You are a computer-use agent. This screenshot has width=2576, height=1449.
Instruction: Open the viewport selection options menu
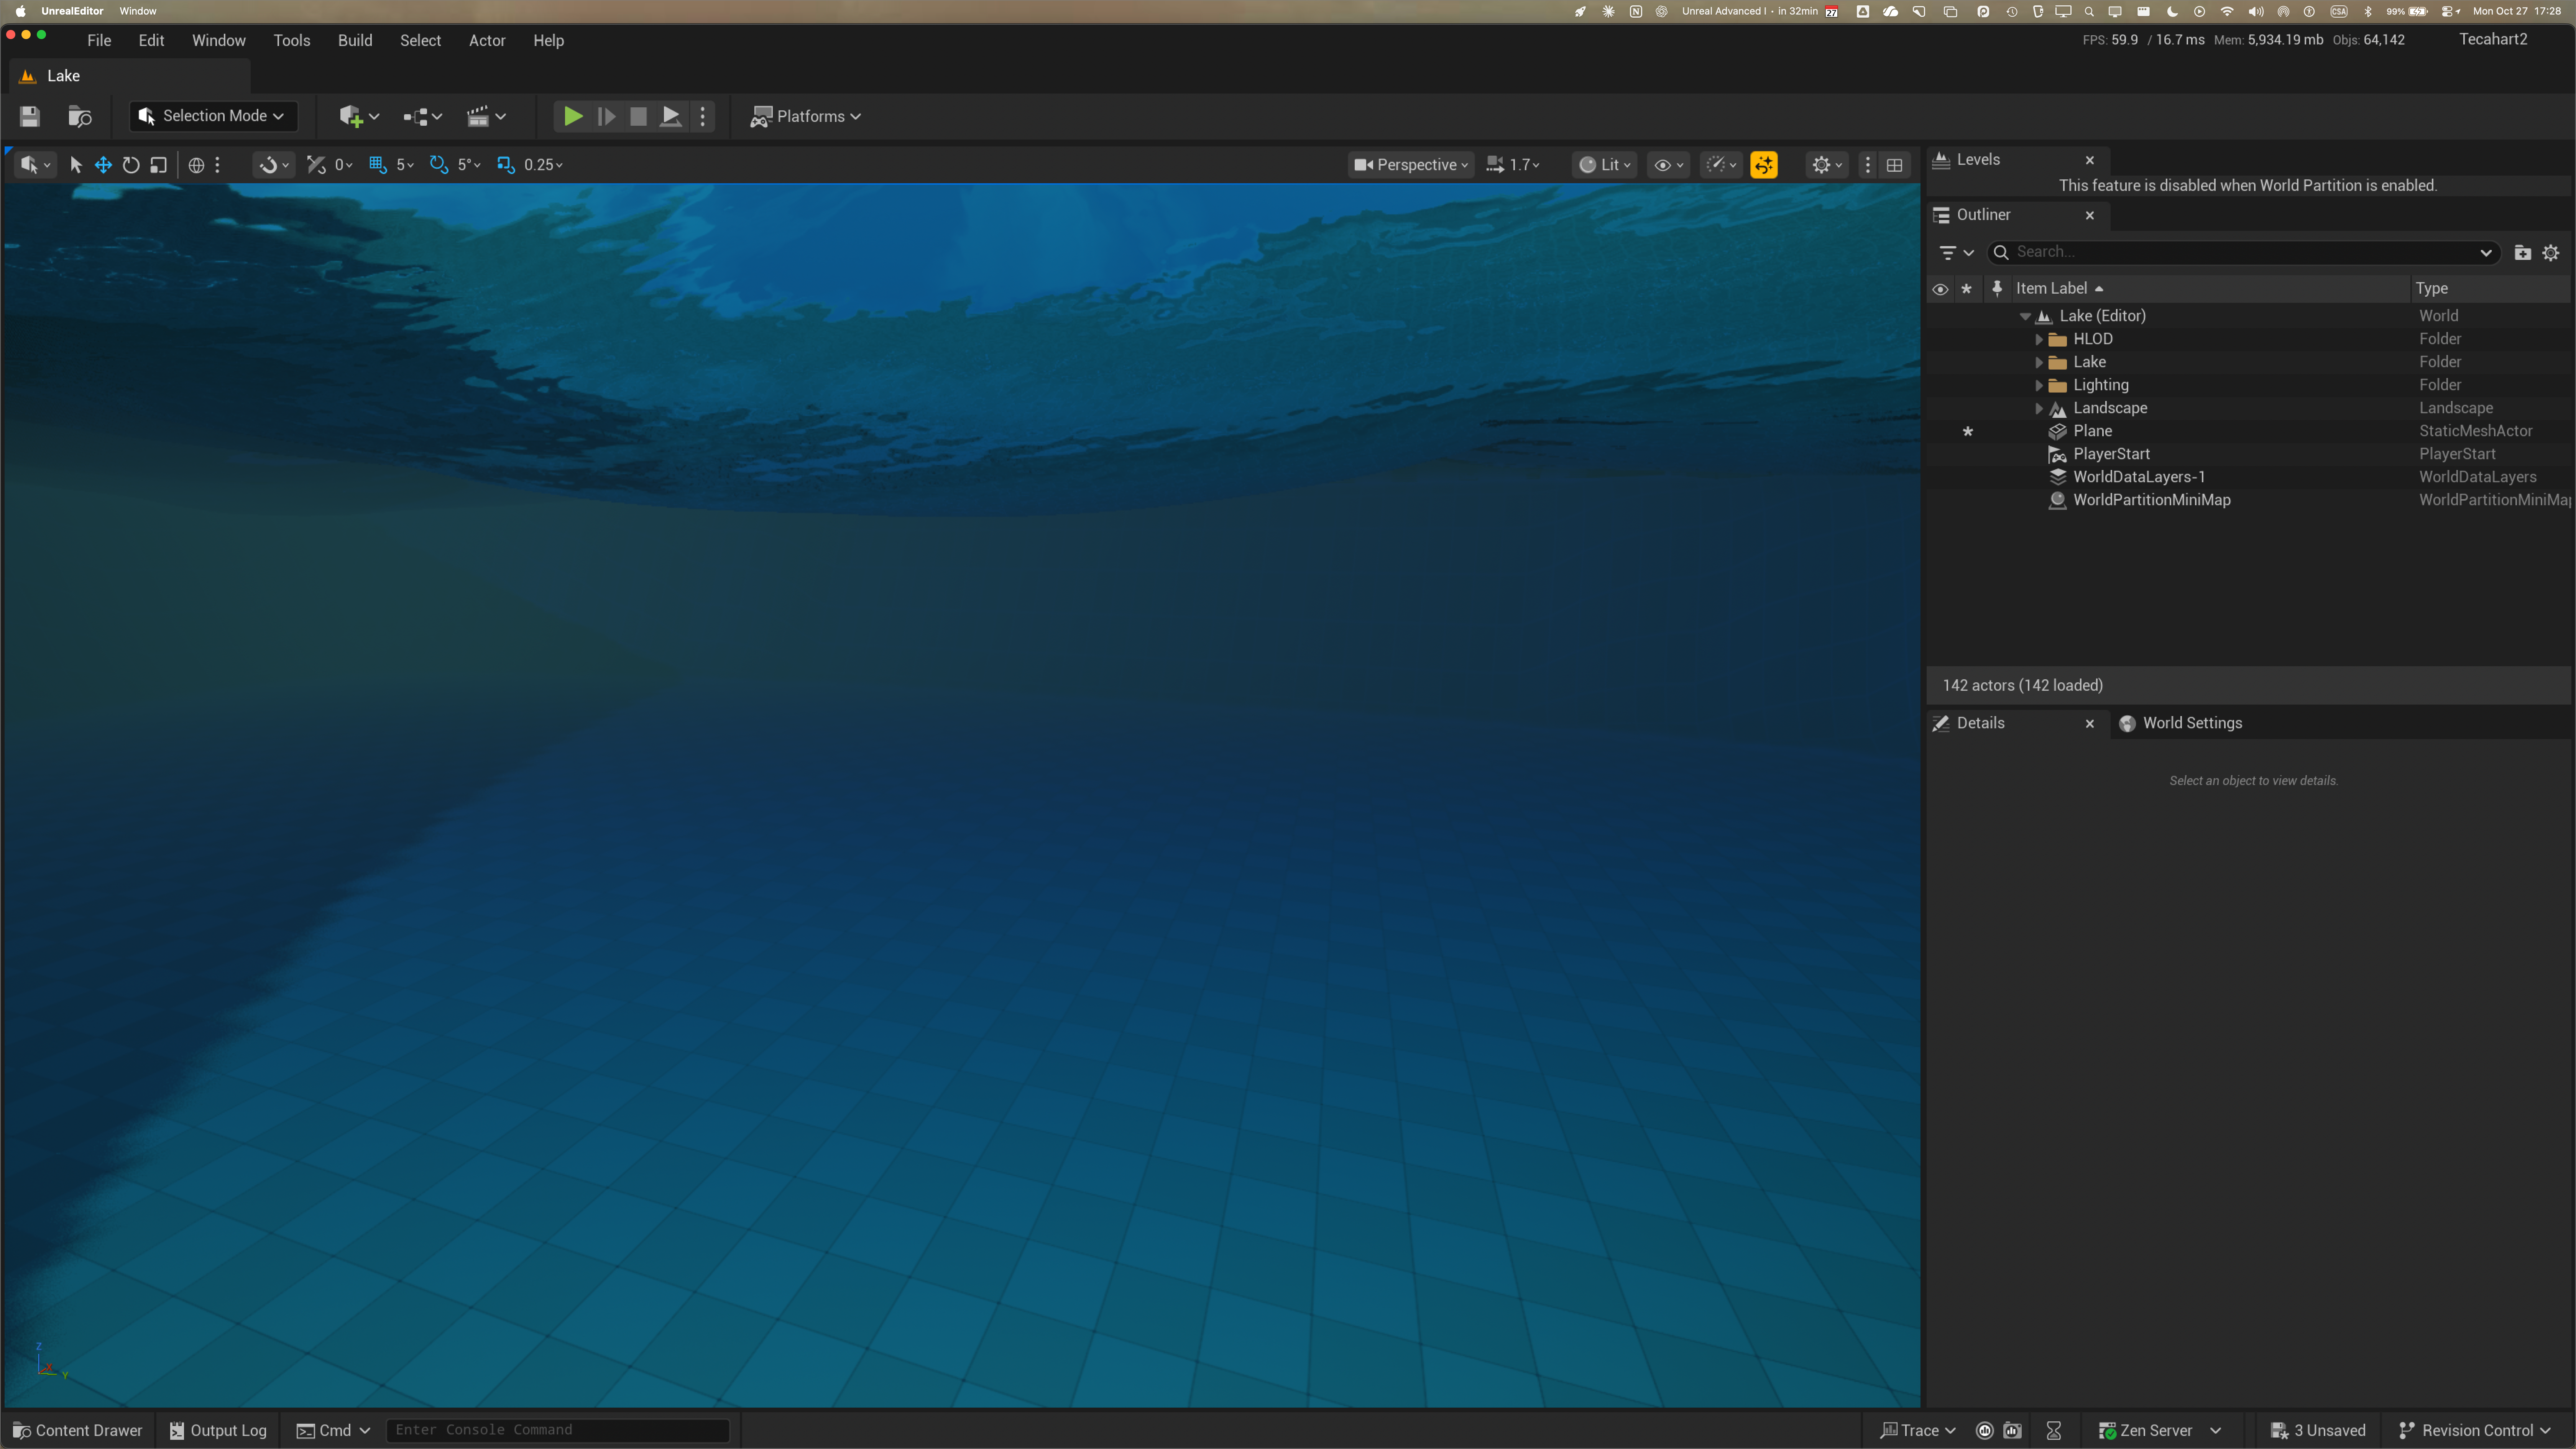tap(35, 165)
